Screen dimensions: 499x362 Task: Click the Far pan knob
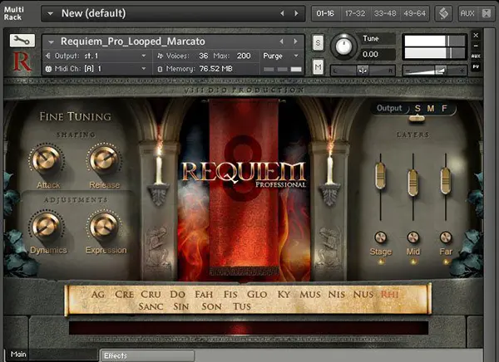pos(446,237)
